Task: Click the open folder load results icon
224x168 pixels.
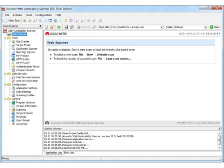Action: pyautogui.click(x=52, y=27)
